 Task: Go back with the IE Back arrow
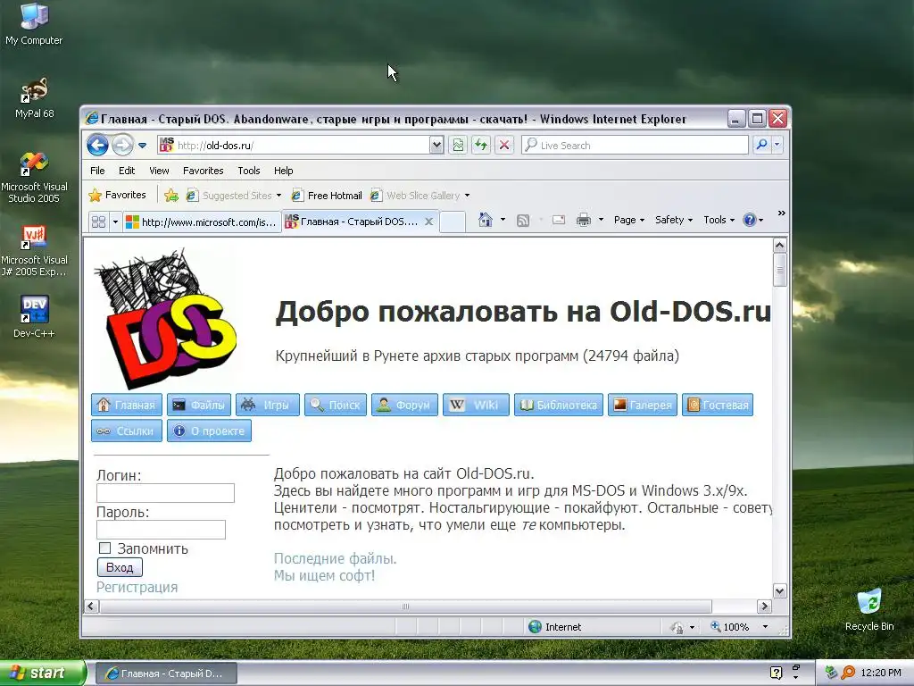97,145
